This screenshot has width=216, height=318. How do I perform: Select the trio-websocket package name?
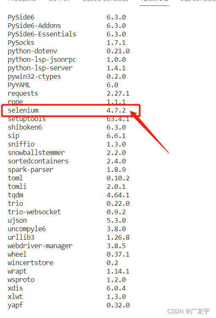[34, 212]
